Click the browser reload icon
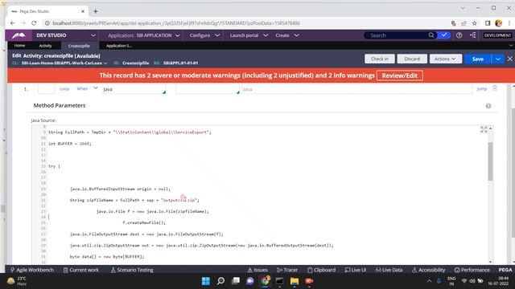515x289 pixels. click(x=34, y=23)
